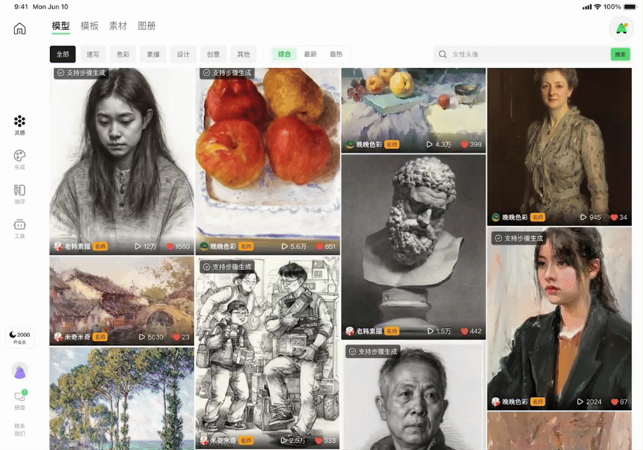Click 名师 badge beside 米奇米奇 on travelers sketch
This screenshot has height=450, width=643.
click(x=246, y=441)
